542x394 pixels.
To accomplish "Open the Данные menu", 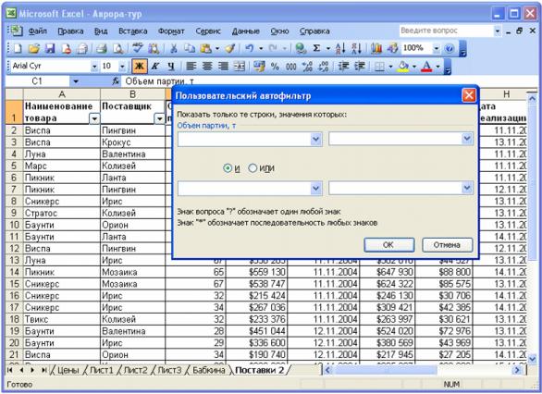I will tap(245, 31).
